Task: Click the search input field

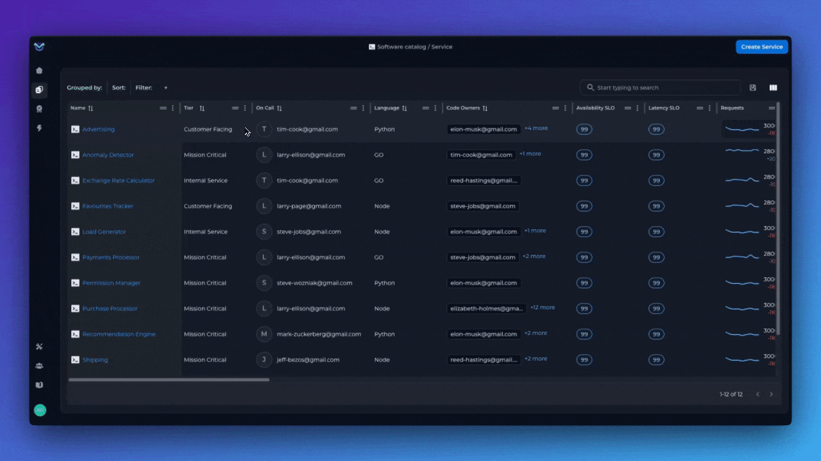Action: point(664,88)
